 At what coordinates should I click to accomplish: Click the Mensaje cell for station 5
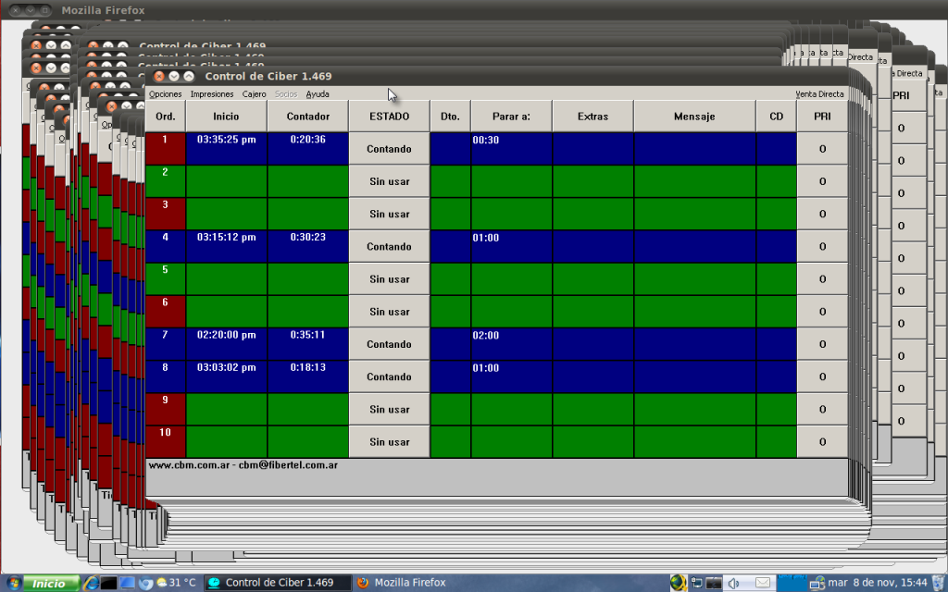tap(694, 279)
